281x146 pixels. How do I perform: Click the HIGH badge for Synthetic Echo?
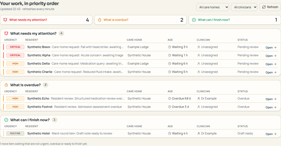tap(15, 99)
